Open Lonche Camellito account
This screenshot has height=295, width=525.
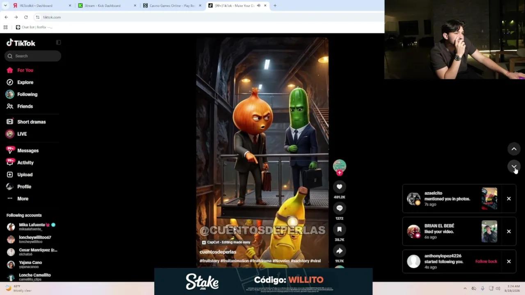click(29, 277)
